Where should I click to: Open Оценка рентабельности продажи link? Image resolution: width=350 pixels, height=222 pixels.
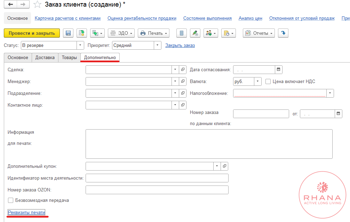pos(142,18)
